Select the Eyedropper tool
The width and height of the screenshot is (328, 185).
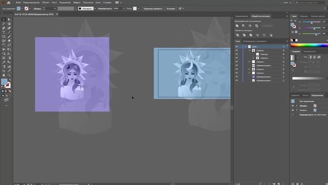tap(4, 62)
